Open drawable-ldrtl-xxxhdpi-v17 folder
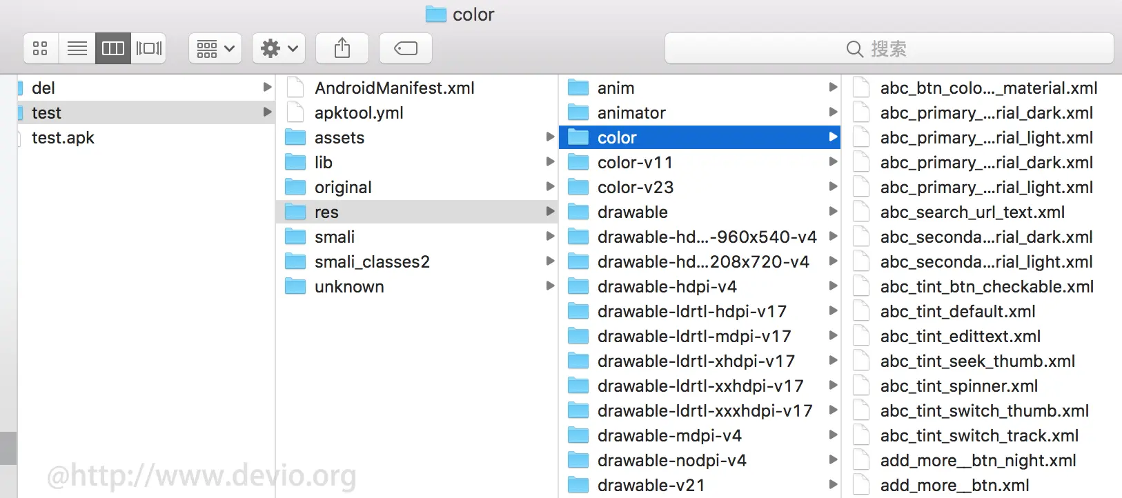 700,410
